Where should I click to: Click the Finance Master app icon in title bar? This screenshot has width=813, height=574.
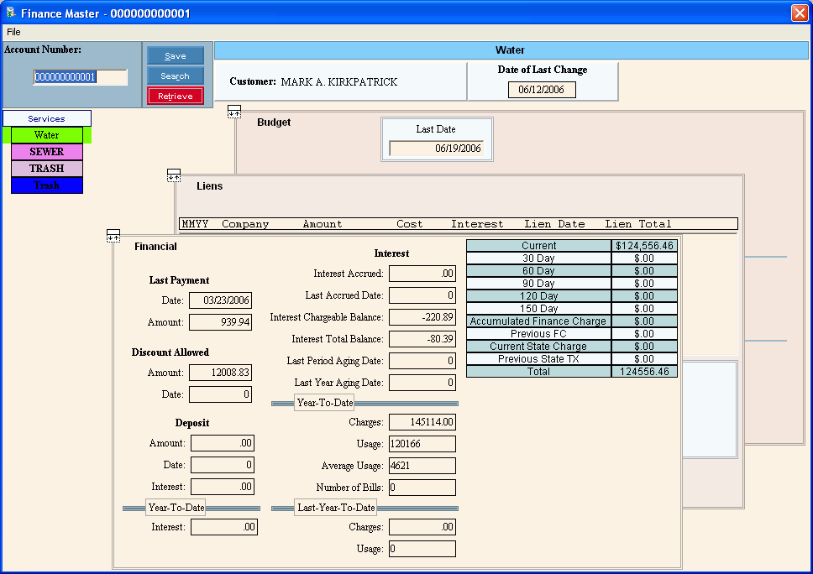[10, 13]
